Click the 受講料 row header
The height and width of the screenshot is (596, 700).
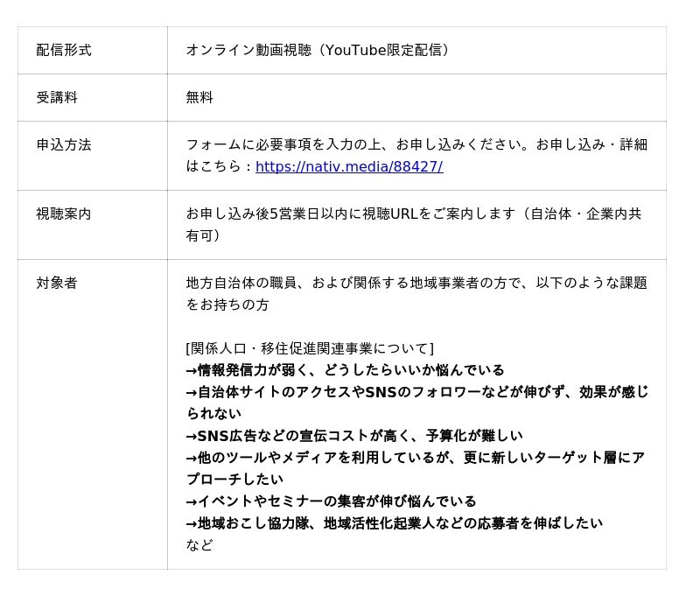(57, 97)
